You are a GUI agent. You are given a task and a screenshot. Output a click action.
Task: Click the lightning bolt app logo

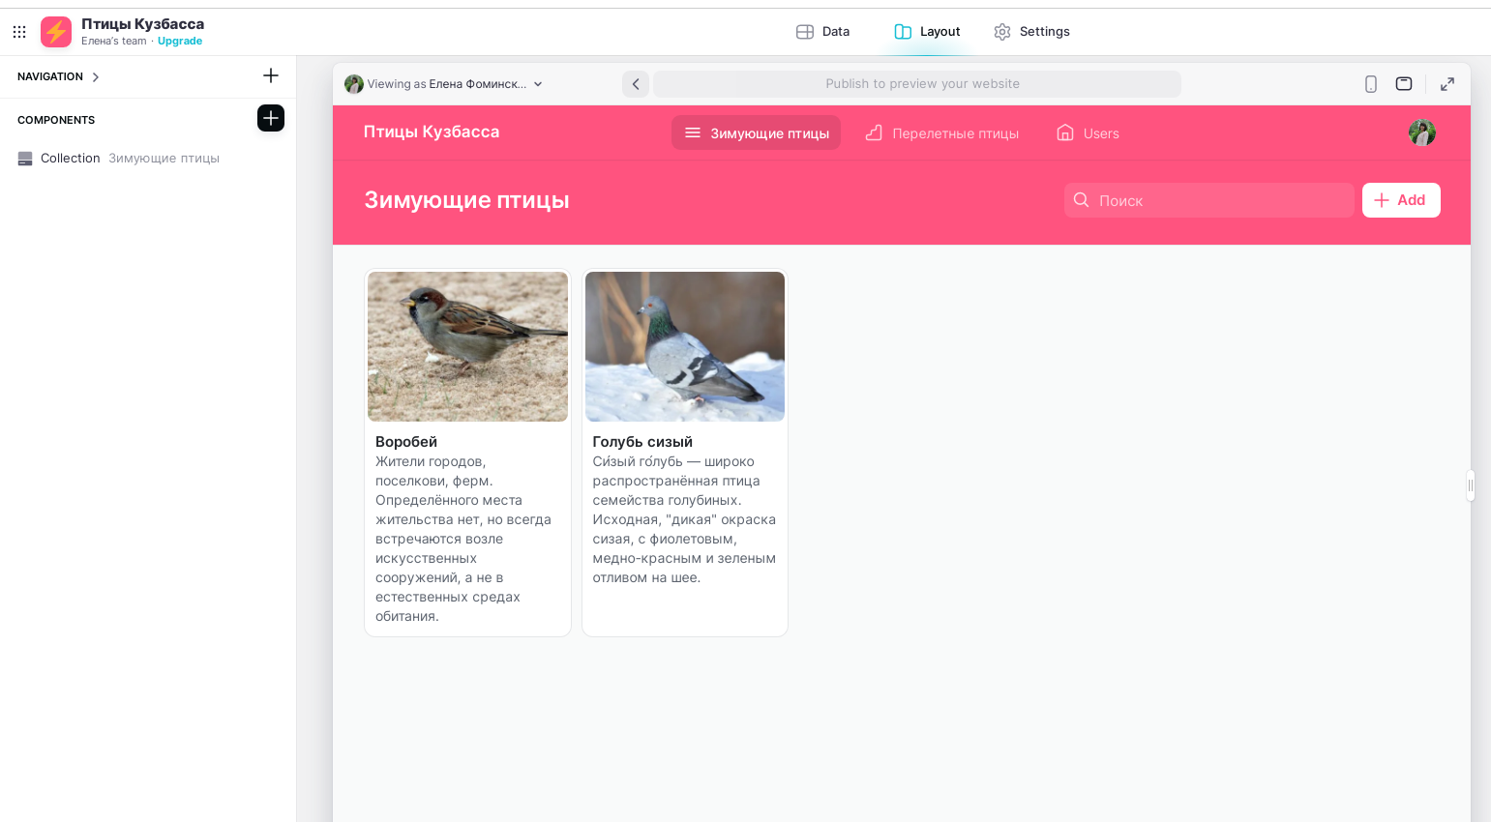56,32
